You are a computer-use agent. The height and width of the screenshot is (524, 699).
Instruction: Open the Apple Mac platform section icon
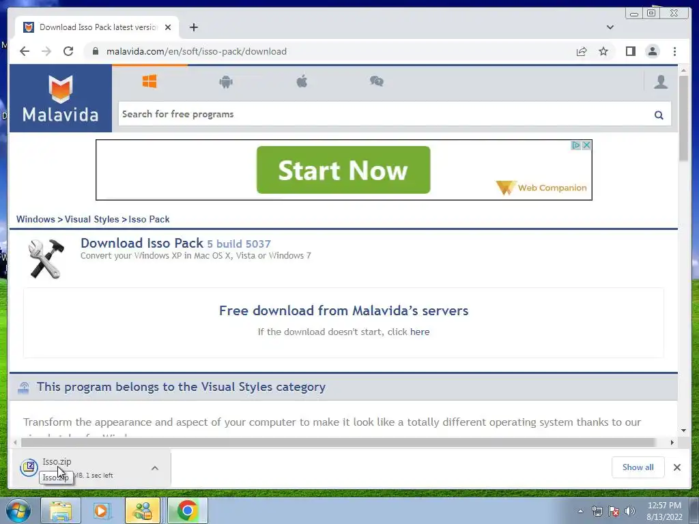302,82
